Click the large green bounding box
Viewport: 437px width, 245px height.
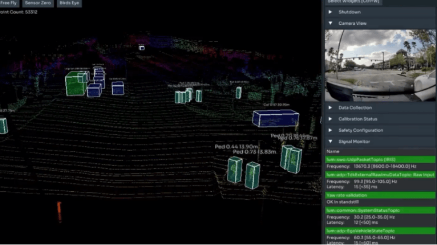[75, 84]
